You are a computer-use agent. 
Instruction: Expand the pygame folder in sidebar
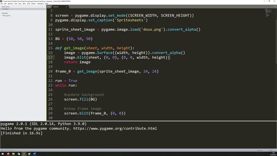coord(2,16)
